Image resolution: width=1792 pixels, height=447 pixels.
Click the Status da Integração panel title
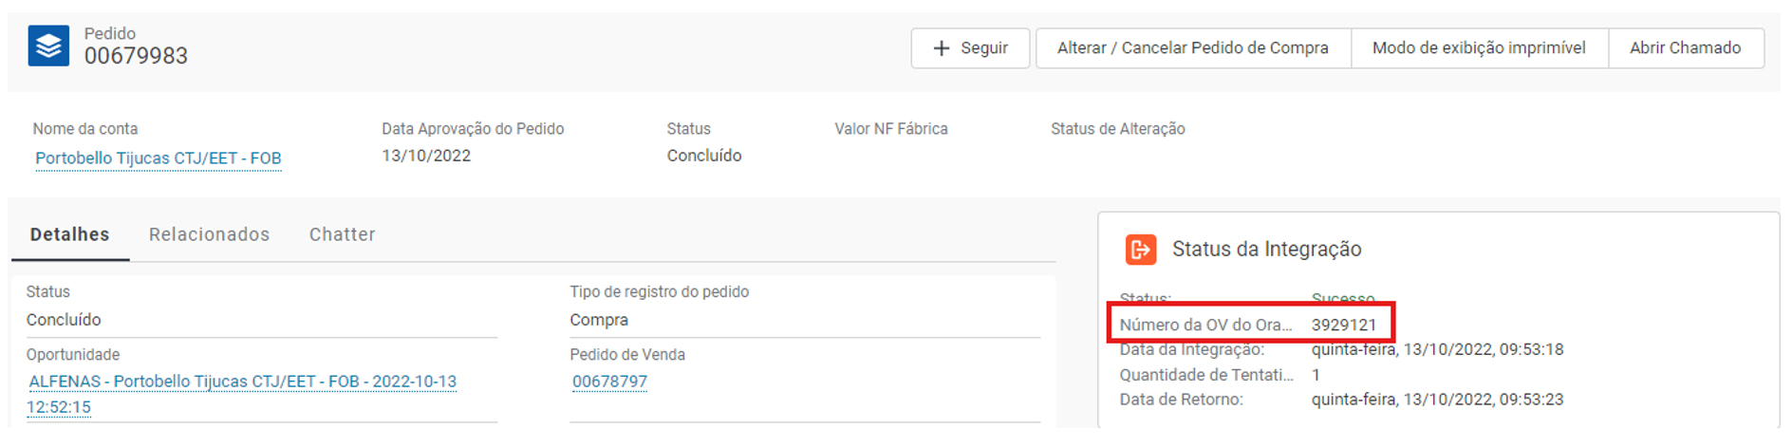[x=1266, y=250]
